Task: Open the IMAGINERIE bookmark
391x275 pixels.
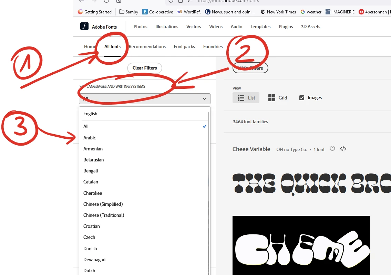Action: pos(340,12)
